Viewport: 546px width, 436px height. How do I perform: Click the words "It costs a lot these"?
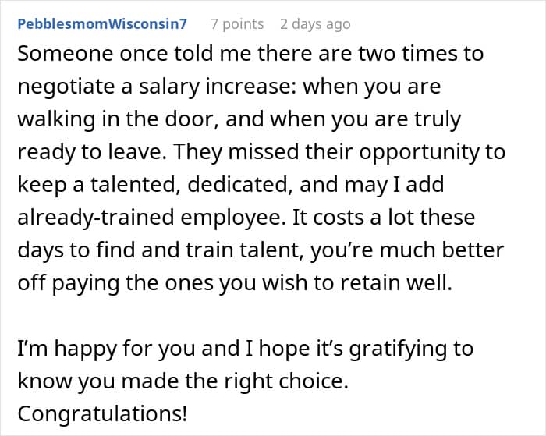[x=384, y=218]
